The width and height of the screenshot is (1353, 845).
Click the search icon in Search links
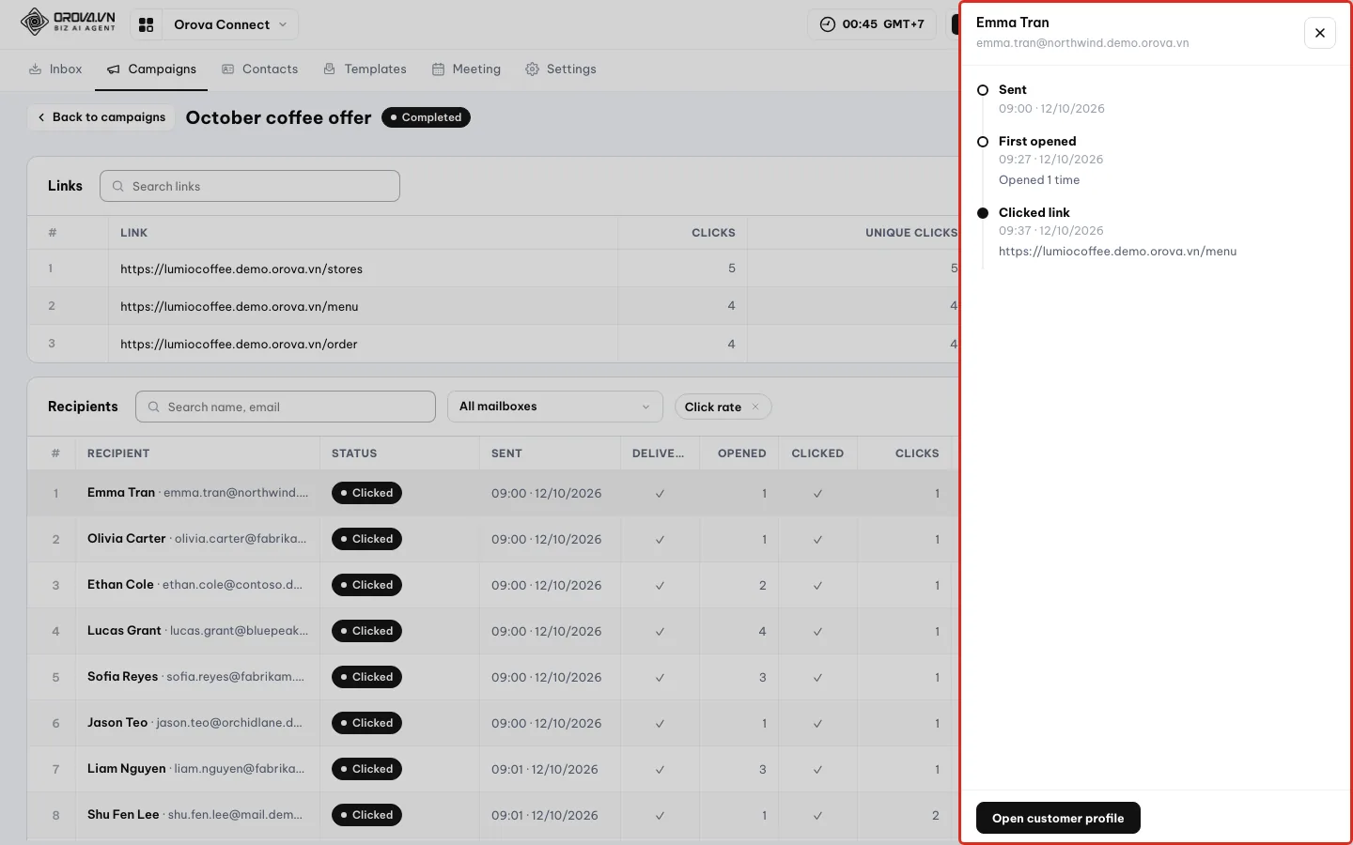tap(118, 186)
